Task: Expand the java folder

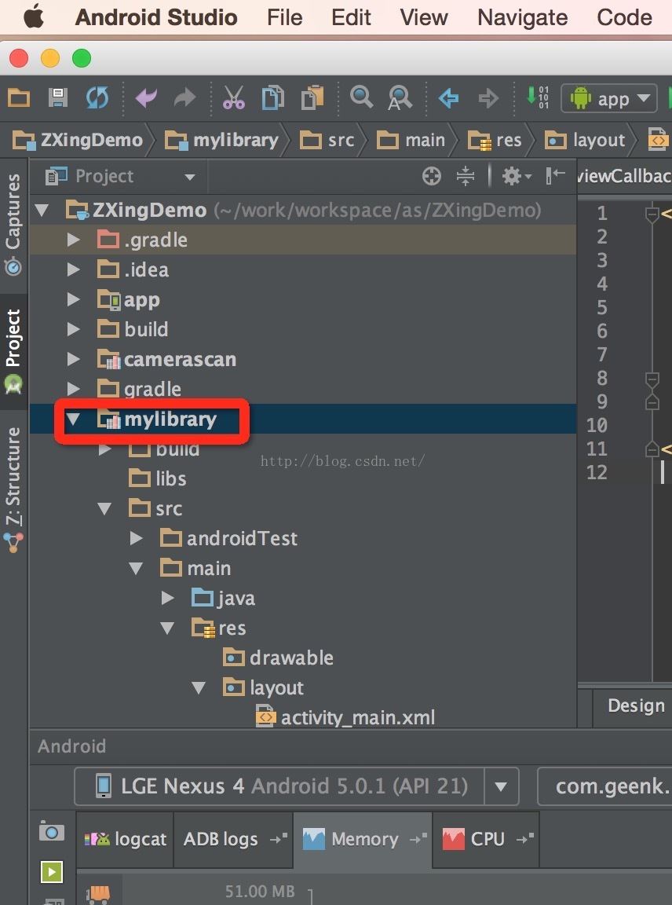Action: [x=167, y=598]
